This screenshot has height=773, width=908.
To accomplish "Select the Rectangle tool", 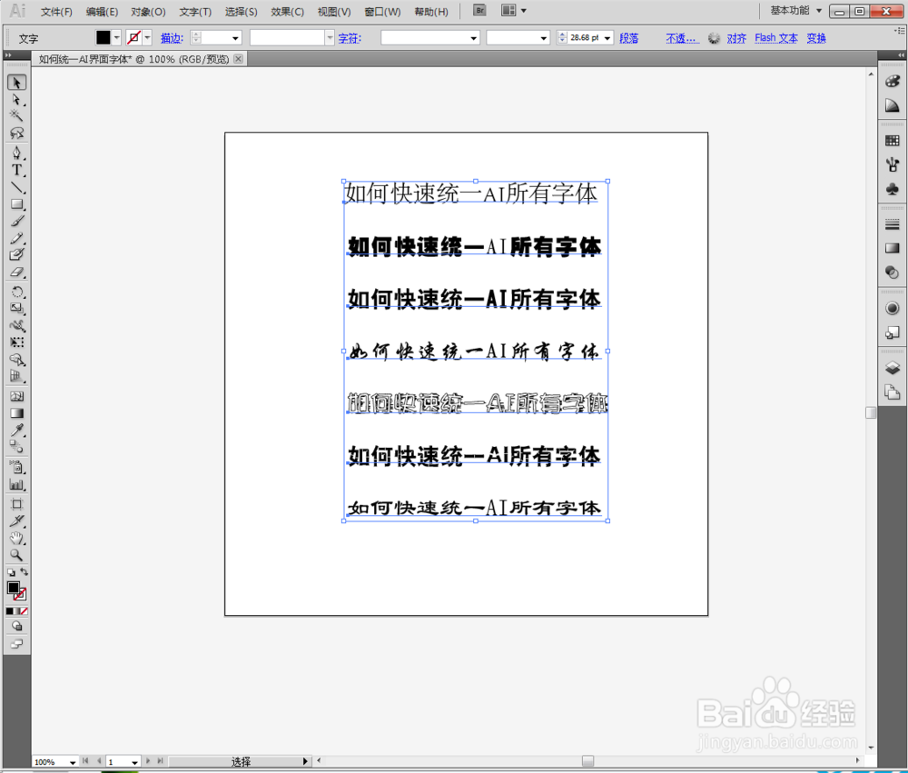I will tap(16, 204).
